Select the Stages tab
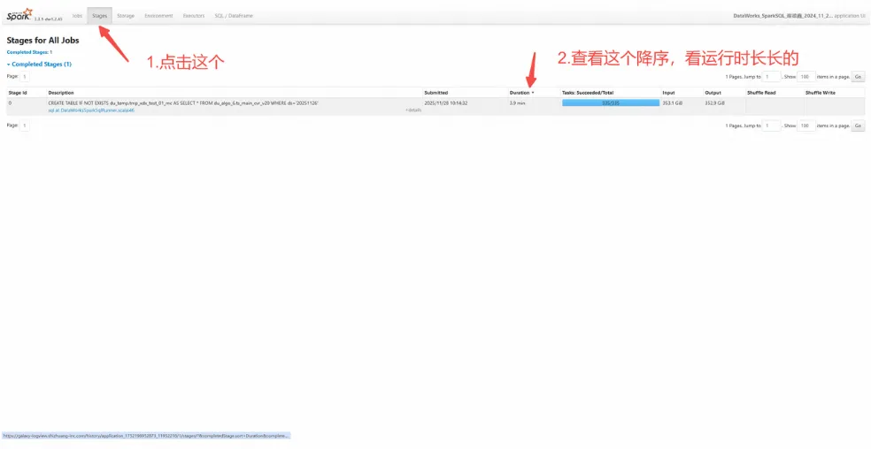 click(x=100, y=16)
